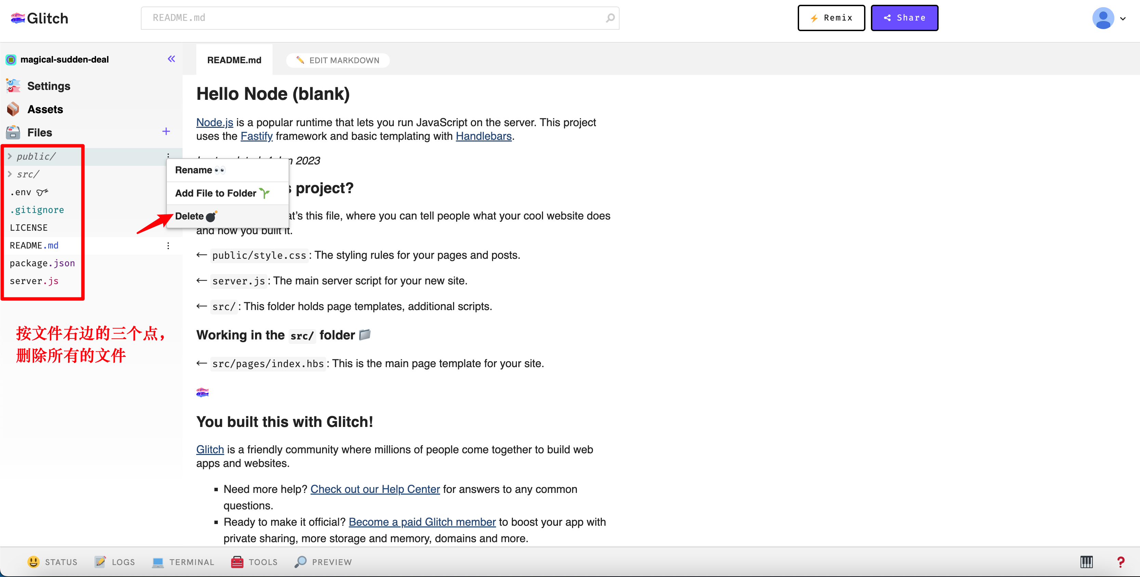This screenshot has width=1140, height=577.
Task: Choose Delete from the context menu
Action: tap(227, 216)
